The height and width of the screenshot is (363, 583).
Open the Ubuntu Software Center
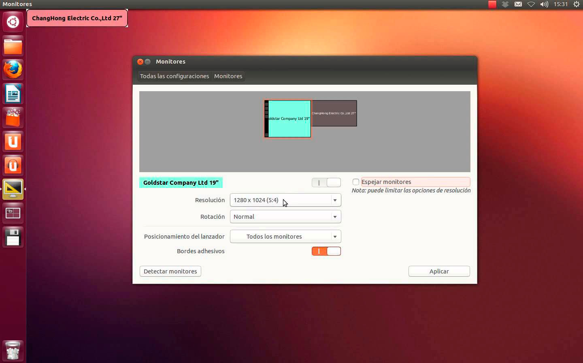(x=13, y=117)
